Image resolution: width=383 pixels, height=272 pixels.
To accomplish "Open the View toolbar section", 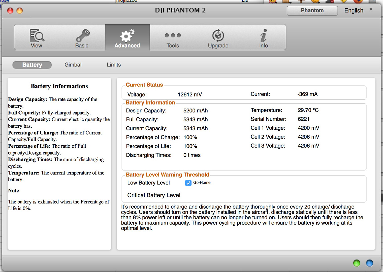I will coord(37,38).
